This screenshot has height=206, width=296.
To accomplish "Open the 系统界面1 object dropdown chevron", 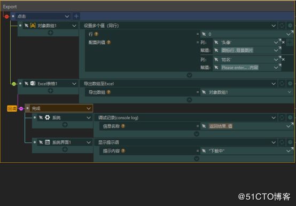I will pyautogui.click(x=88, y=142).
